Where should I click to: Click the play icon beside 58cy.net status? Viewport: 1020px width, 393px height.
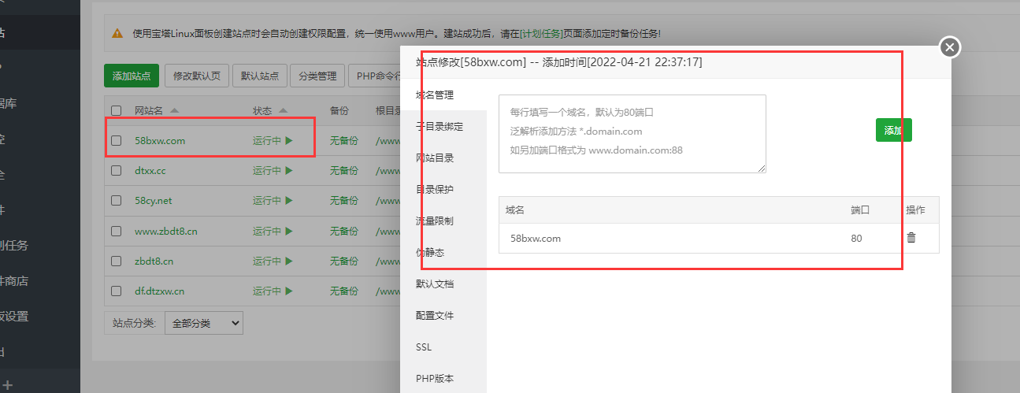click(289, 201)
